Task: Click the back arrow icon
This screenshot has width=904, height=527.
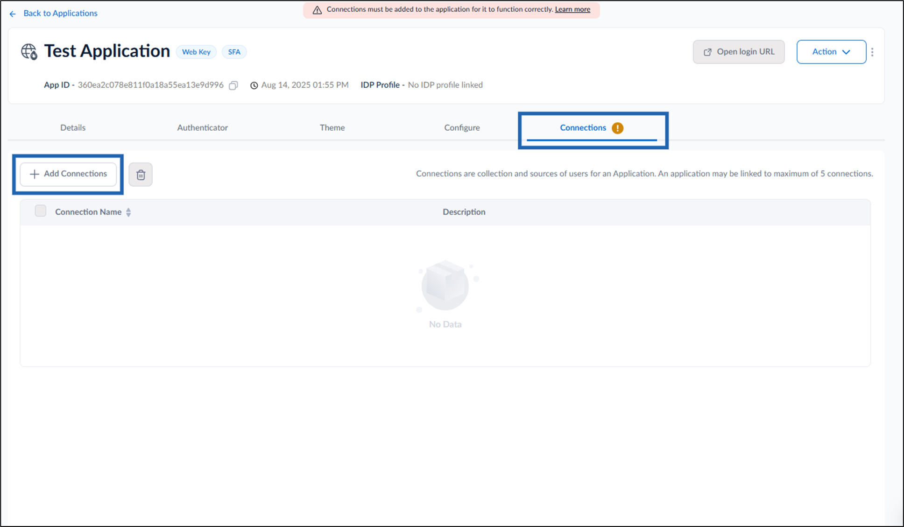Action: (13, 14)
